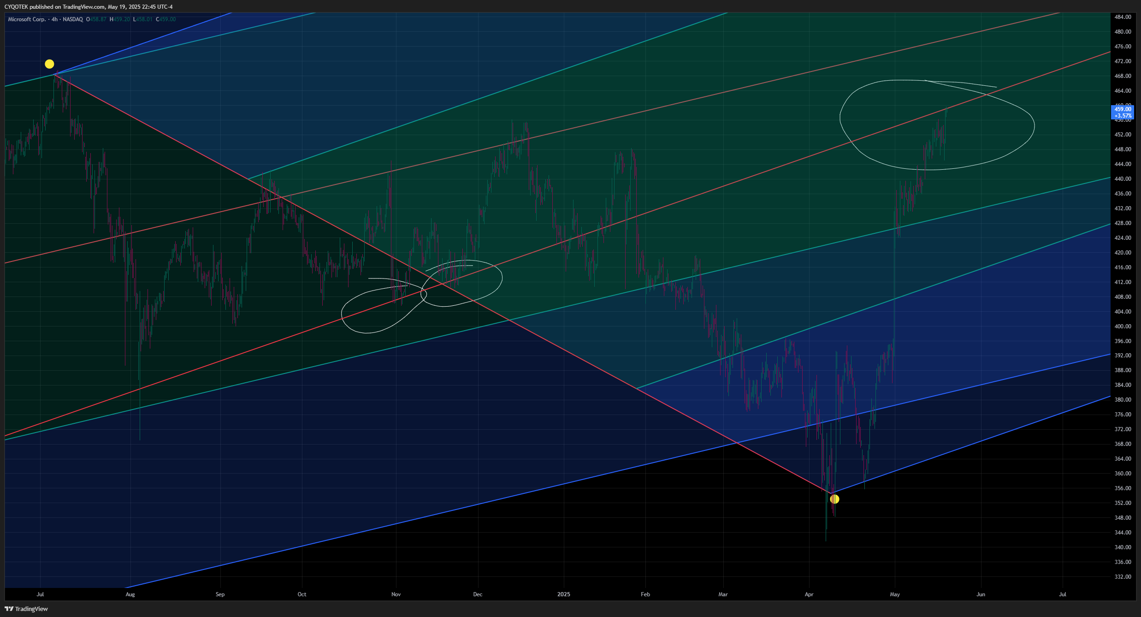The width and height of the screenshot is (1141, 617).
Task: Click the 412.00 price axis label
Action: coord(1123,282)
